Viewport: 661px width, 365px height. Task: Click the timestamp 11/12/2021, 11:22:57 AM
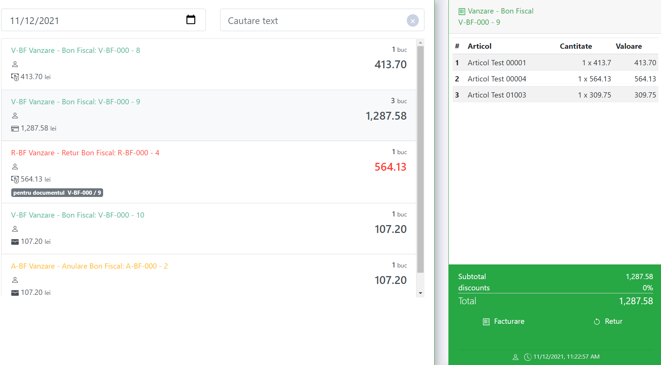point(567,357)
